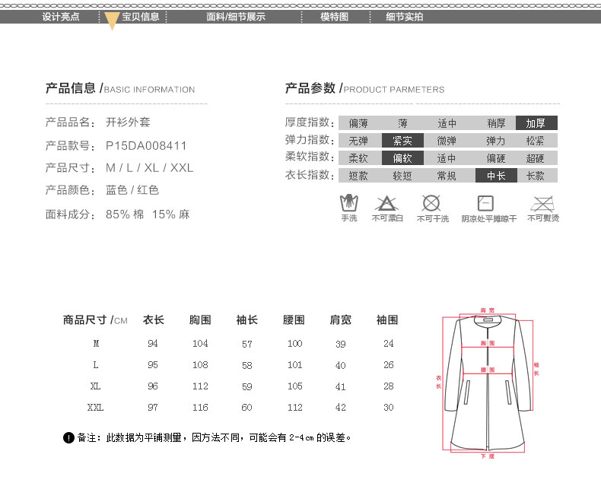Click sleeve girth value 28 in XL row
Image resolution: width=601 pixels, height=483 pixels.
388,386
